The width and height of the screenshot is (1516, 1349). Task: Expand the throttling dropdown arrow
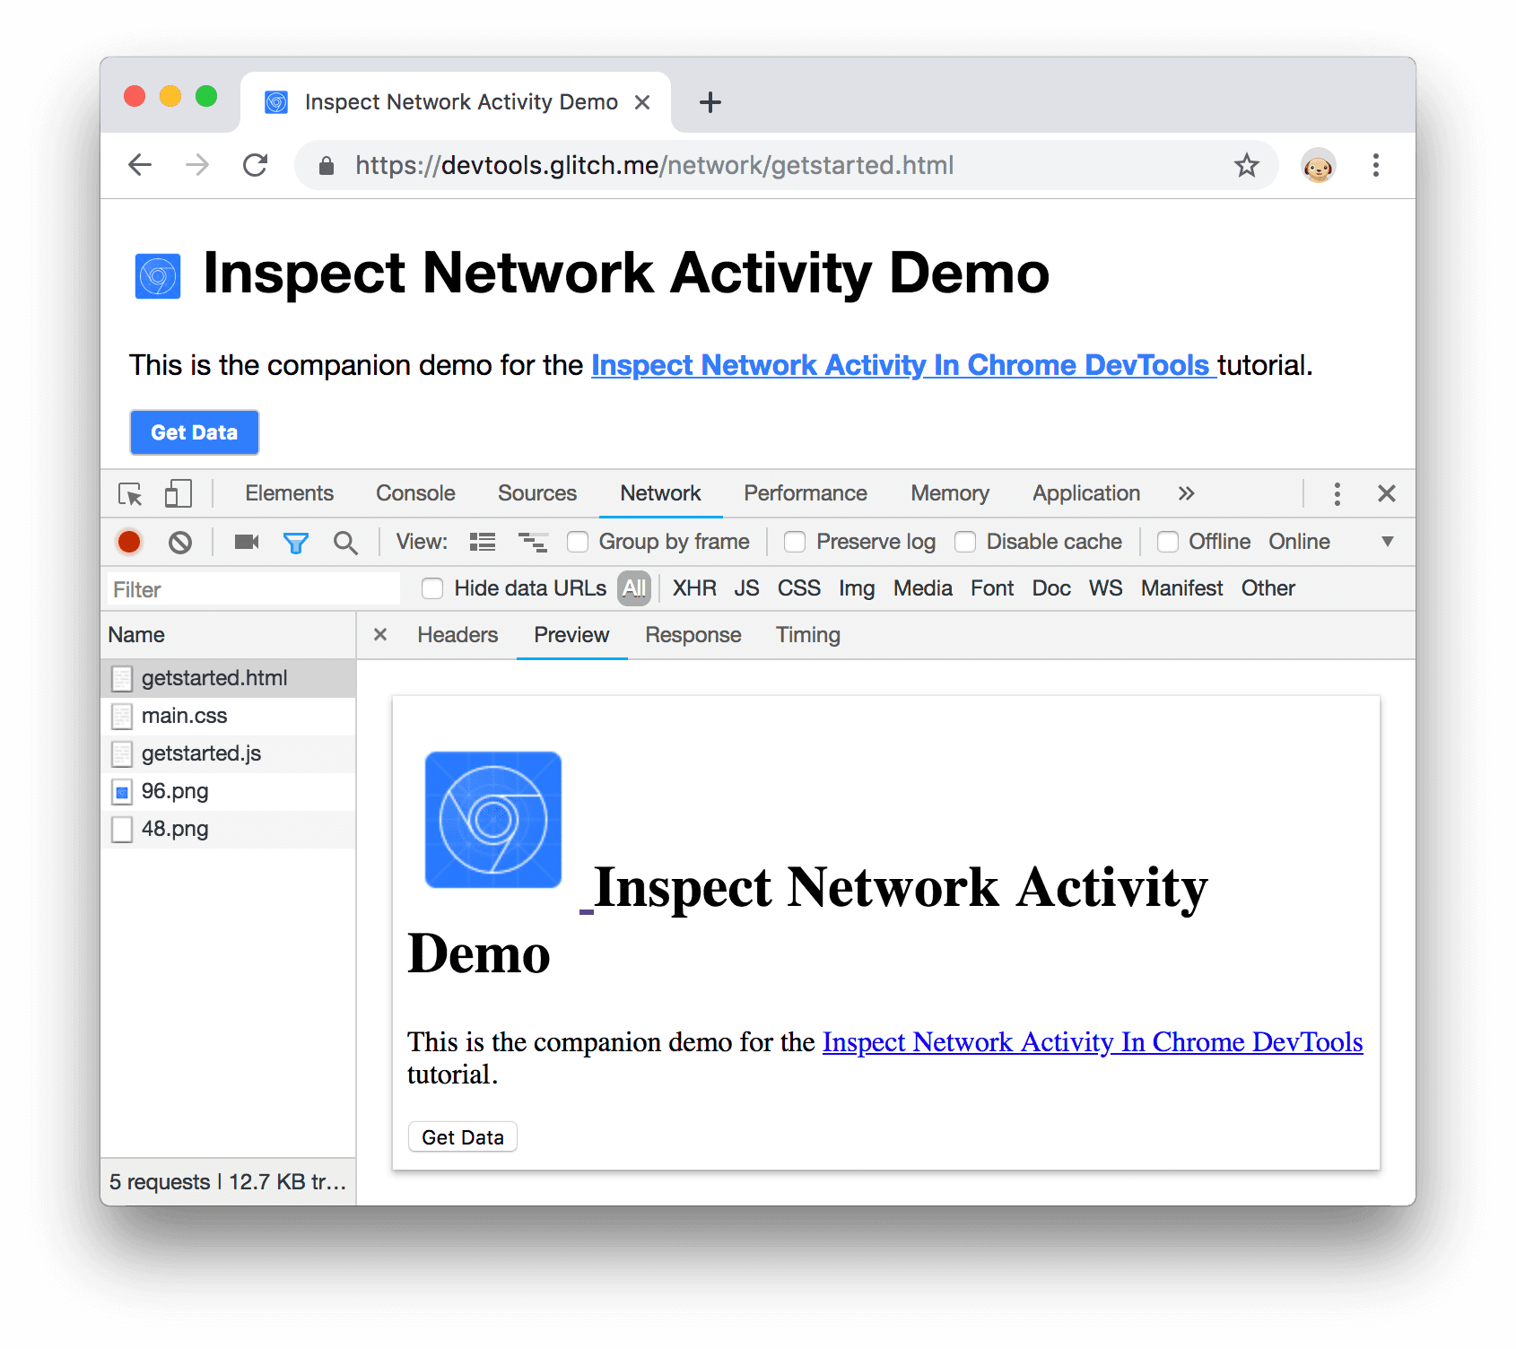click(1387, 542)
